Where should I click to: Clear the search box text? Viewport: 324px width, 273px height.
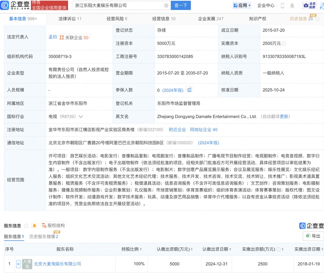[x=166, y=6]
